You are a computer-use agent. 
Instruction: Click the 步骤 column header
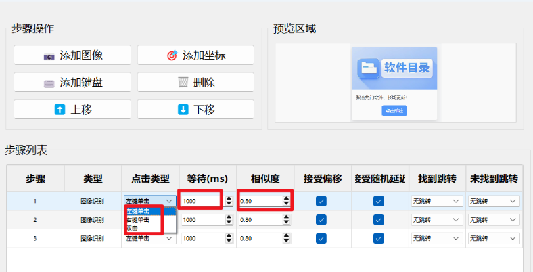pyautogui.click(x=35, y=179)
